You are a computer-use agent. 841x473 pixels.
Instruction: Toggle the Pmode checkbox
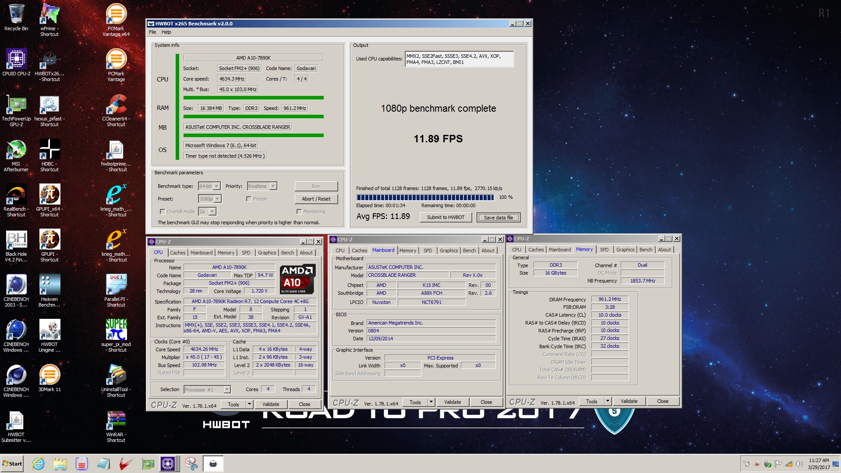coord(249,199)
